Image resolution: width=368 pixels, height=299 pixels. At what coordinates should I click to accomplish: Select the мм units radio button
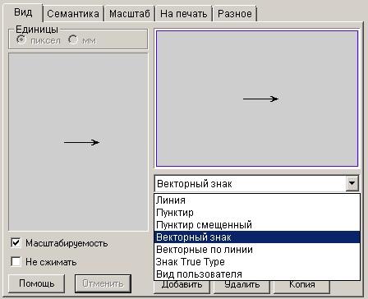(73, 40)
